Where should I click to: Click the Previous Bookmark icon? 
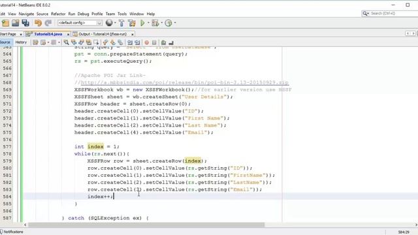click(105, 42)
